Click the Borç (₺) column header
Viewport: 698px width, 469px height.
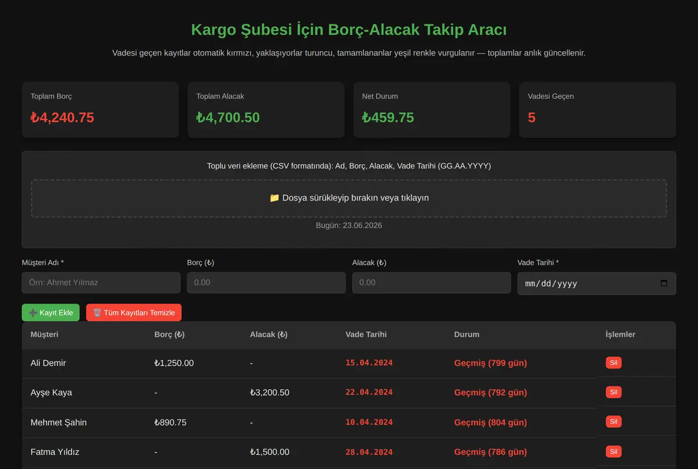170,335
